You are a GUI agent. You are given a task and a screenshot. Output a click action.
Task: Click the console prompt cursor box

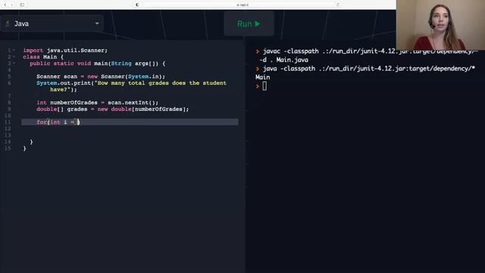pyautogui.click(x=264, y=86)
